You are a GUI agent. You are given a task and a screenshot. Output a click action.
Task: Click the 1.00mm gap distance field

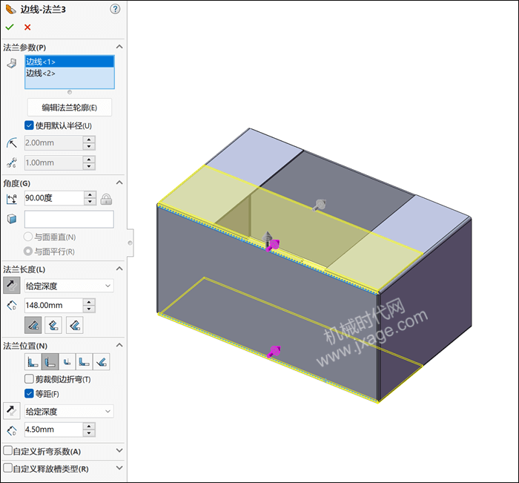(53, 162)
